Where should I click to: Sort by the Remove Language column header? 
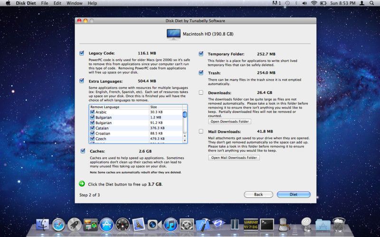[119, 107]
